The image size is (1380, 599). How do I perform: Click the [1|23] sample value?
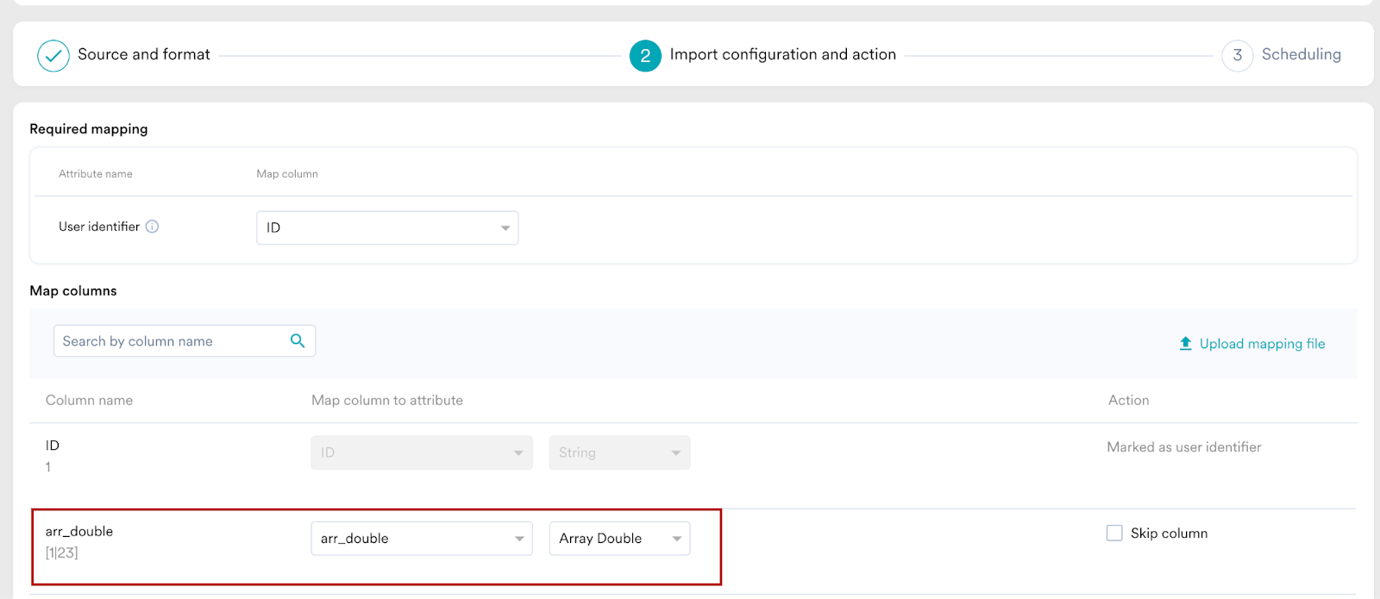(x=62, y=552)
